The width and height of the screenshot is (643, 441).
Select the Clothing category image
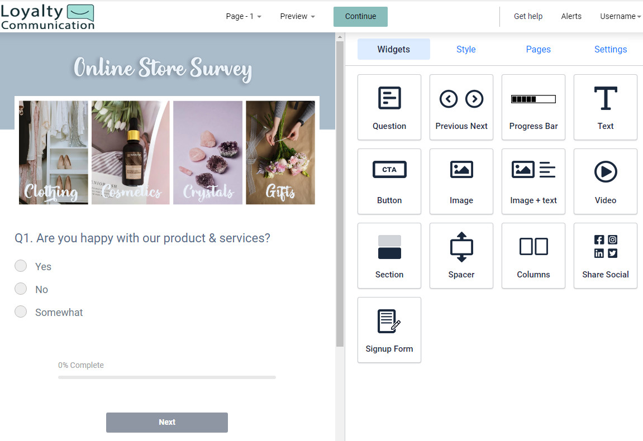pyautogui.click(x=53, y=152)
